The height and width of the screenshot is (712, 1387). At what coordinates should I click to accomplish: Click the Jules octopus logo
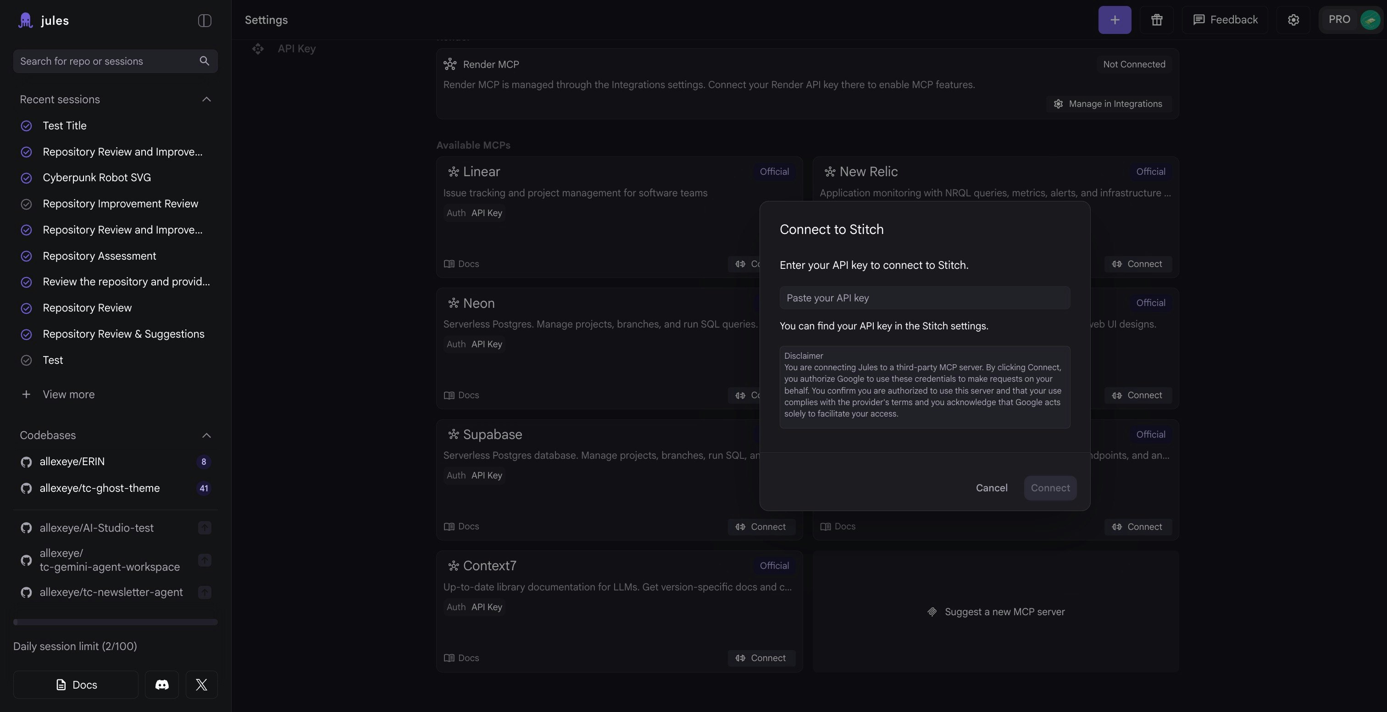[x=25, y=21]
